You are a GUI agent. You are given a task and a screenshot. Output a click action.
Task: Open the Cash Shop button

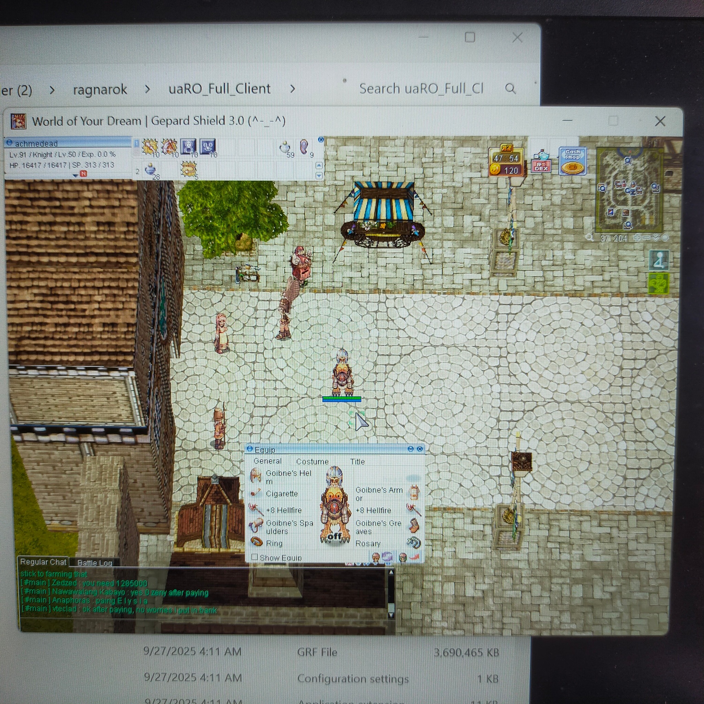(x=572, y=161)
